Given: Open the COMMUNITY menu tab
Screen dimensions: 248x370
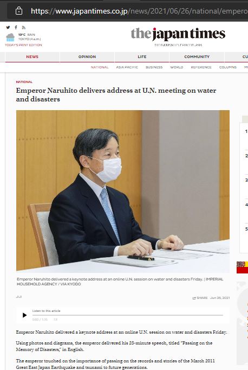Looking at the screenshot, I should [x=197, y=56].
